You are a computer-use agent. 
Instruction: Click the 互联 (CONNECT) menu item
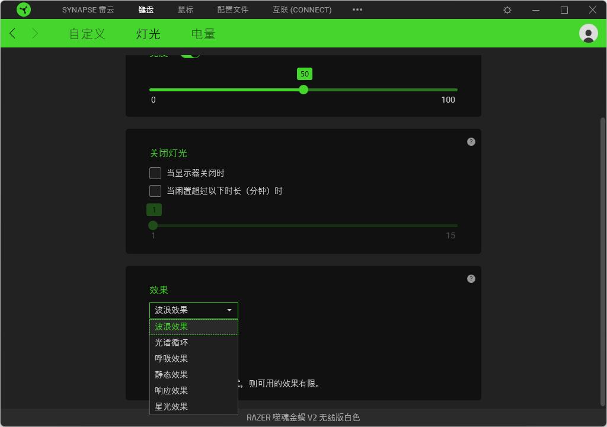[x=302, y=9]
